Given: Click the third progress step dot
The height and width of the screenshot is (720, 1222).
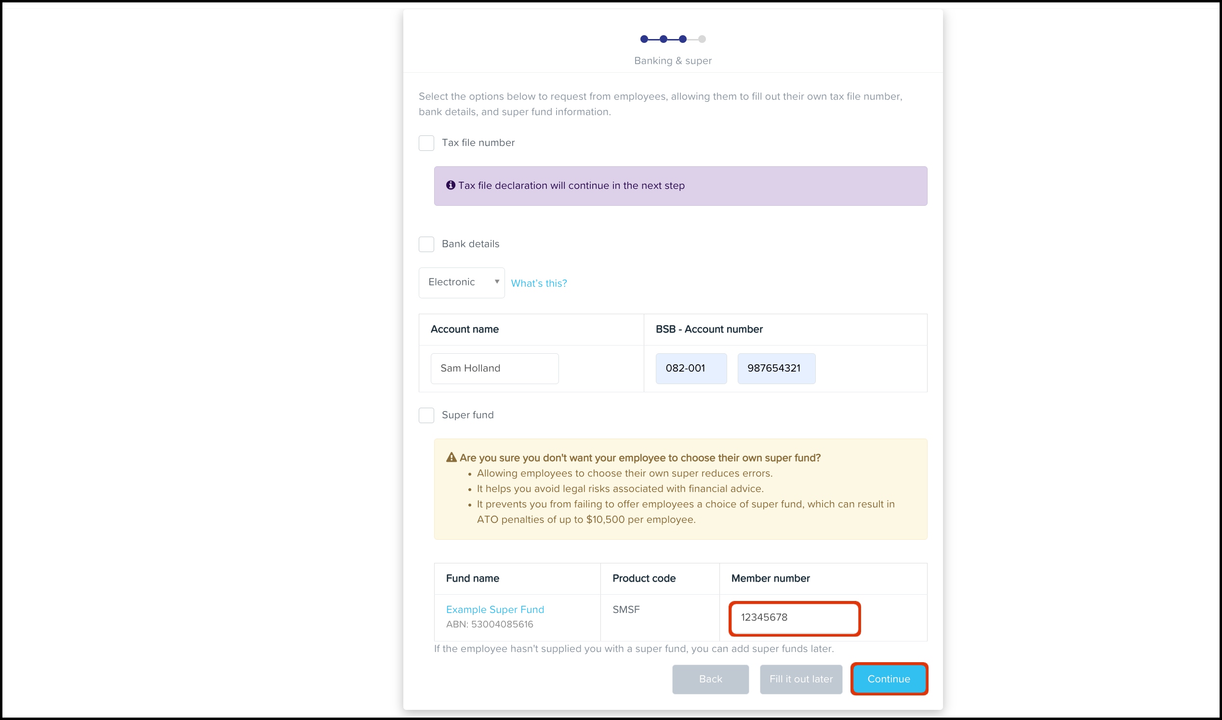Looking at the screenshot, I should click(x=682, y=40).
